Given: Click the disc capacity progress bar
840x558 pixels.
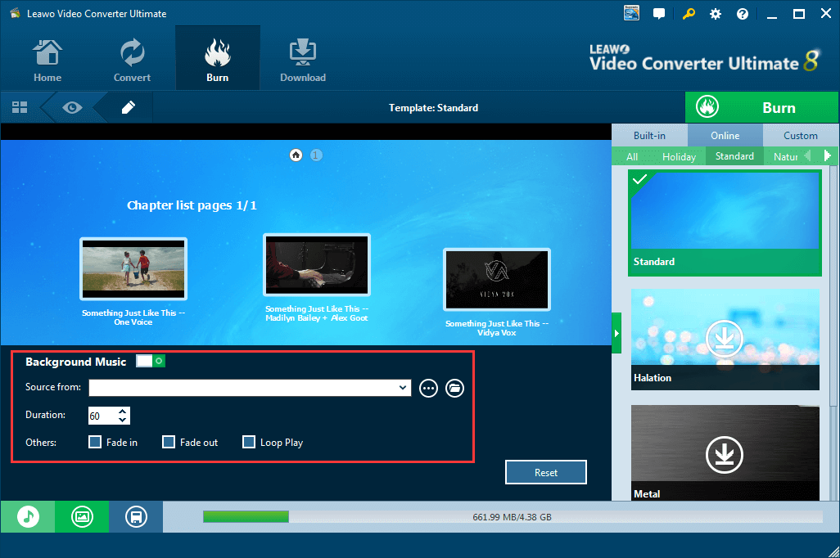Looking at the screenshot, I should coord(513,517).
